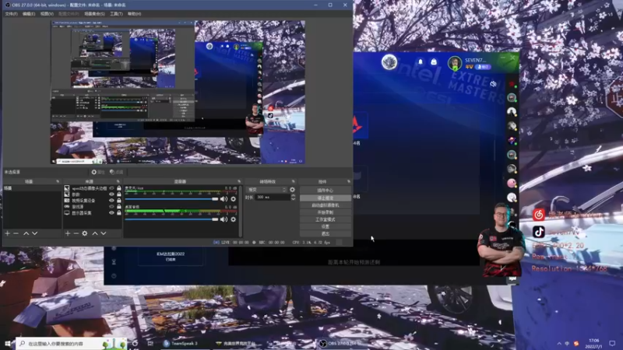Open transition properties gear icon

[293, 190]
